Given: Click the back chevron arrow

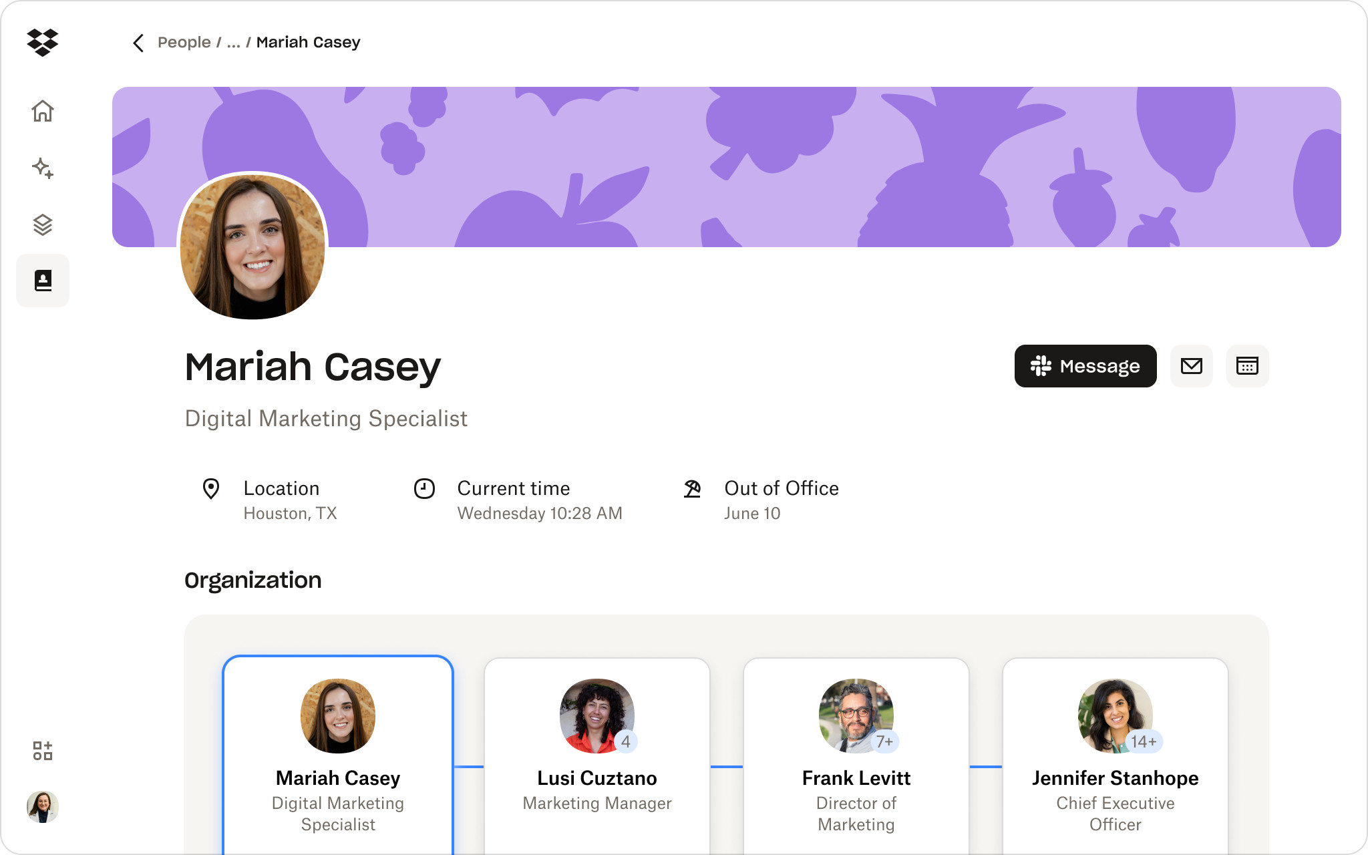Looking at the screenshot, I should (138, 43).
